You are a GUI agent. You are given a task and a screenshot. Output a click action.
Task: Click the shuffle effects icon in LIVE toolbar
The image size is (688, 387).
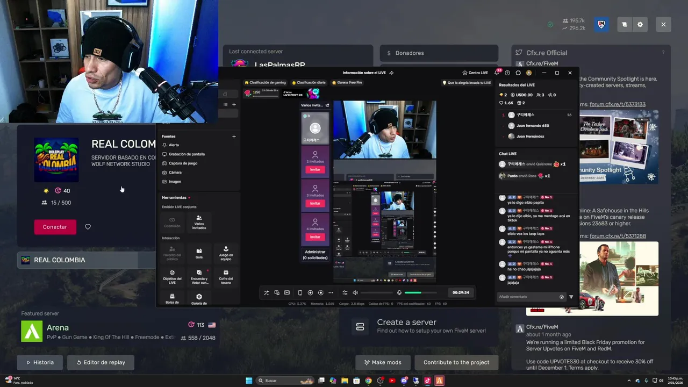tap(266, 292)
